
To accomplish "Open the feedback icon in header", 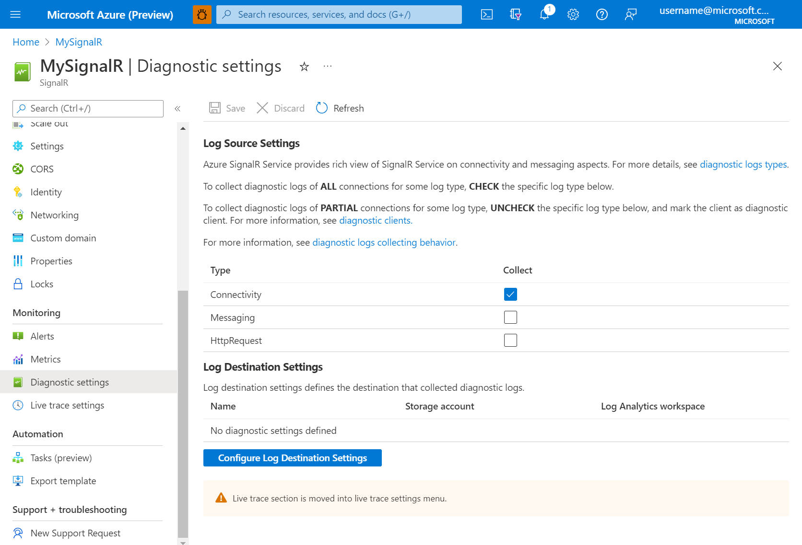I will [630, 14].
